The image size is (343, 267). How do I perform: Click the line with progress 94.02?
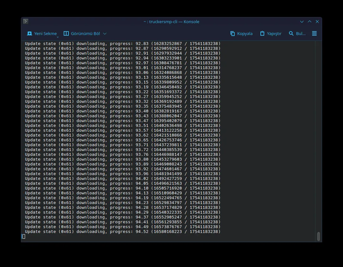click(123, 178)
